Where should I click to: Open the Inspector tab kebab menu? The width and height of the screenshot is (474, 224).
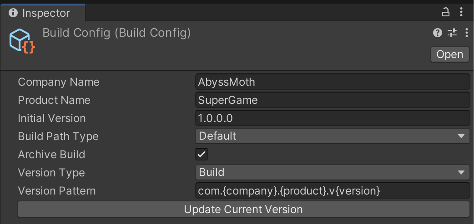(461, 12)
